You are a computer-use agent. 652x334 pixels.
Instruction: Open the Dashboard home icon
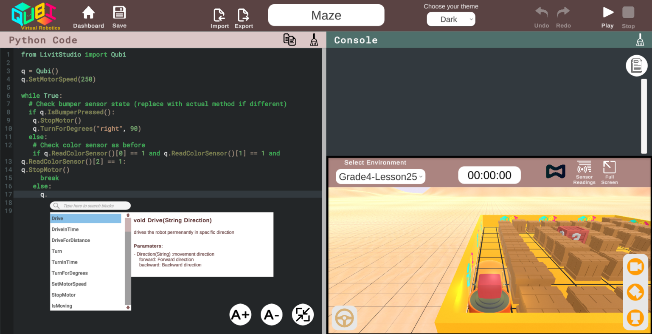coord(88,17)
